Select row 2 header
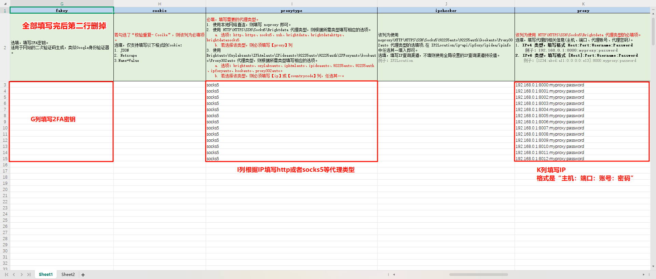Screen dimensions: 656x279 click(5, 47)
